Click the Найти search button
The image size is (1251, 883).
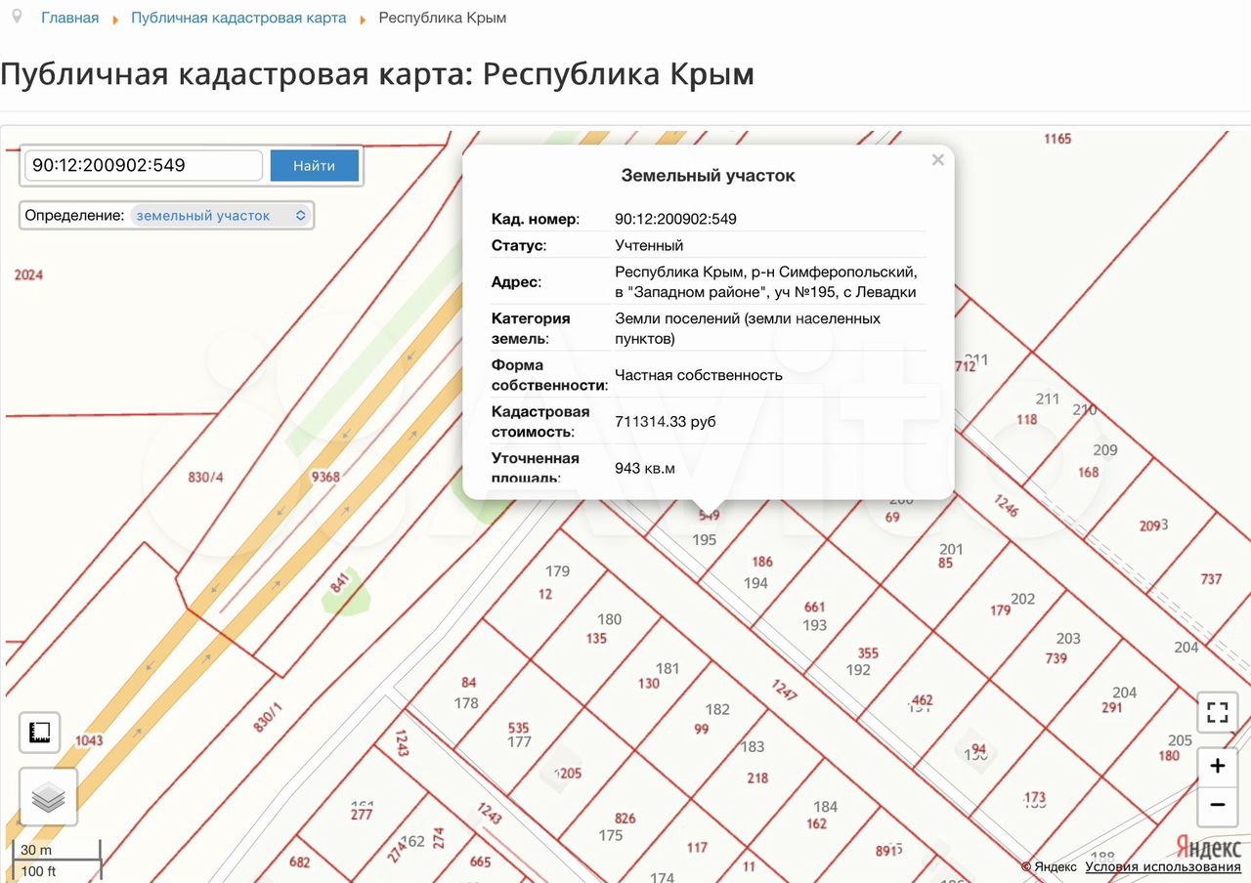(314, 166)
